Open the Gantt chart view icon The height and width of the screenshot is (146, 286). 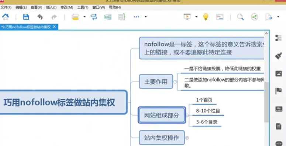[220, 17]
